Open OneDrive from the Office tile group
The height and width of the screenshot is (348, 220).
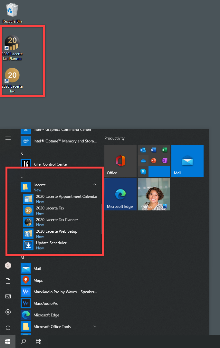click(x=143, y=161)
